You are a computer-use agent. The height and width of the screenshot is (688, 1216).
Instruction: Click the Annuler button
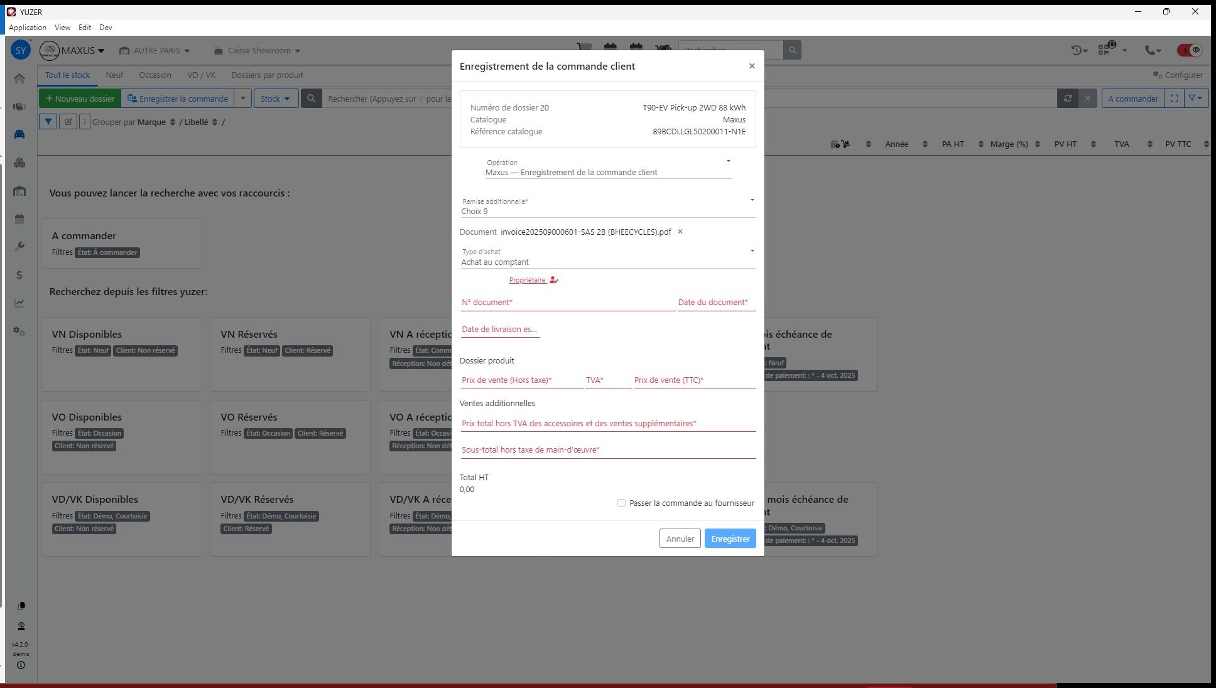tap(680, 539)
